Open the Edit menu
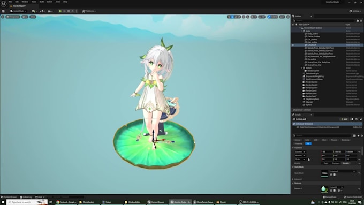Viewport: 364px width, 205px height. pyautogui.click(x=17, y=2)
